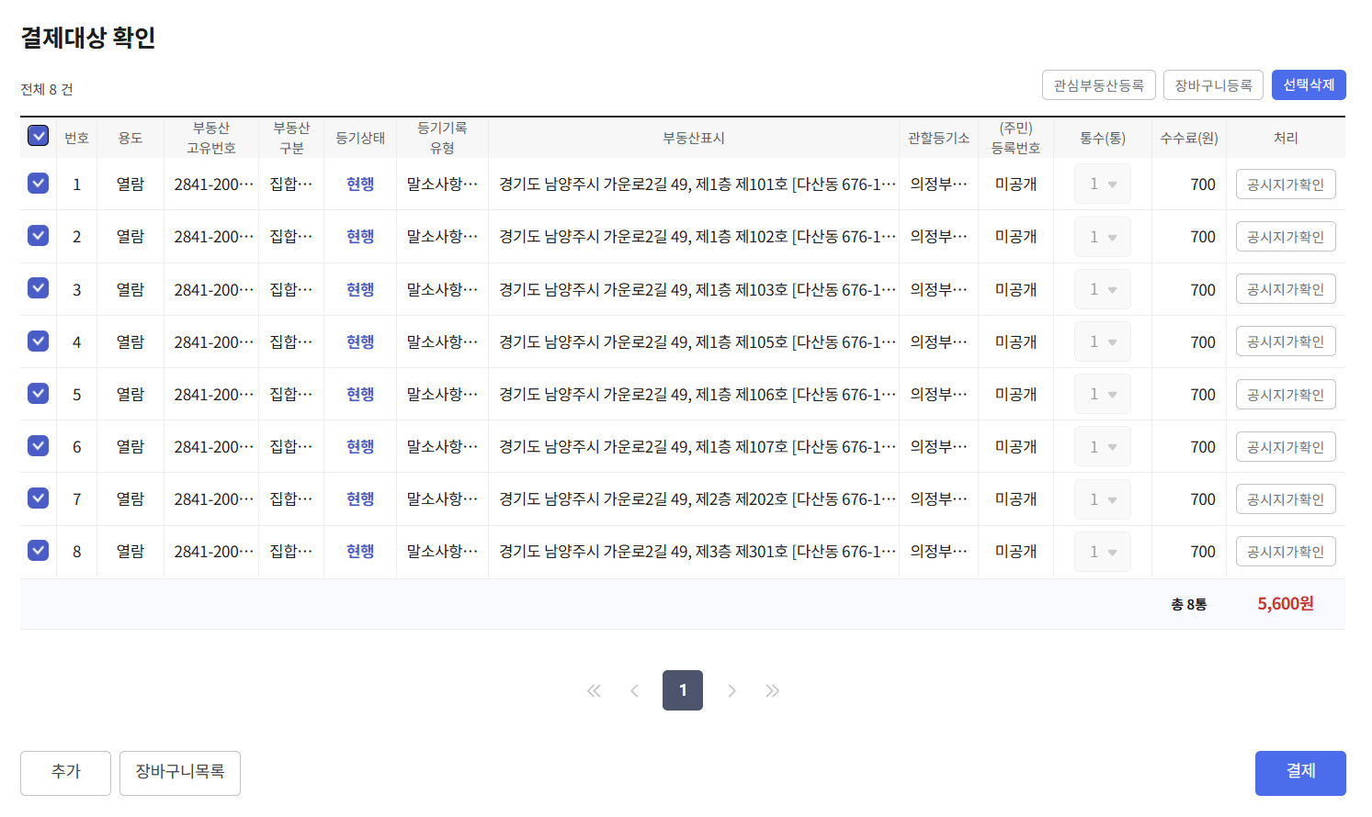Open the copies quantity dropdown in row 1

click(x=1103, y=184)
